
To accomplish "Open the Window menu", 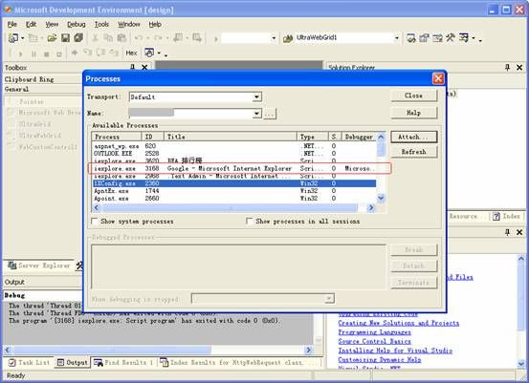I will click(x=129, y=24).
